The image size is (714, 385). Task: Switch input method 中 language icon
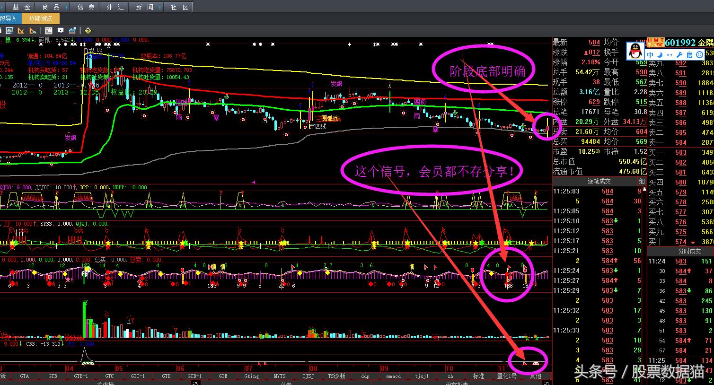pos(651,55)
